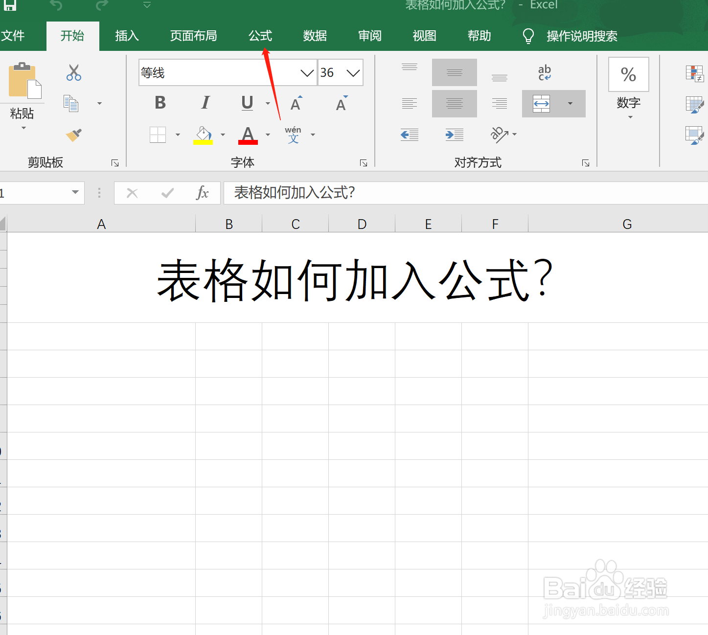Image resolution: width=708 pixels, height=635 pixels.
Task: Open 操作说明搜索 search
Action: (x=582, y=36)
